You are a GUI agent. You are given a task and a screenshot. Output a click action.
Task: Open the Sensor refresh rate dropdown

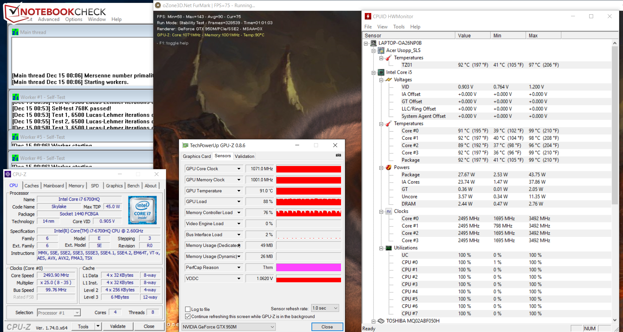[x=325, y=308]
